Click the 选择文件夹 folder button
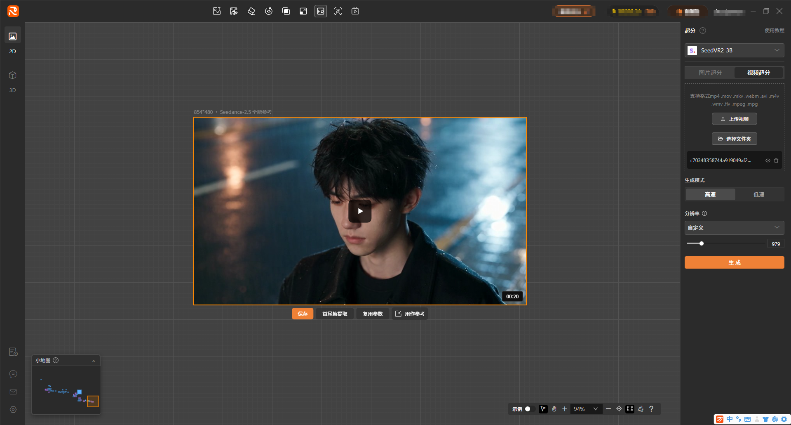The width and height of the screenshot is (791, 425). pos(735,139)
